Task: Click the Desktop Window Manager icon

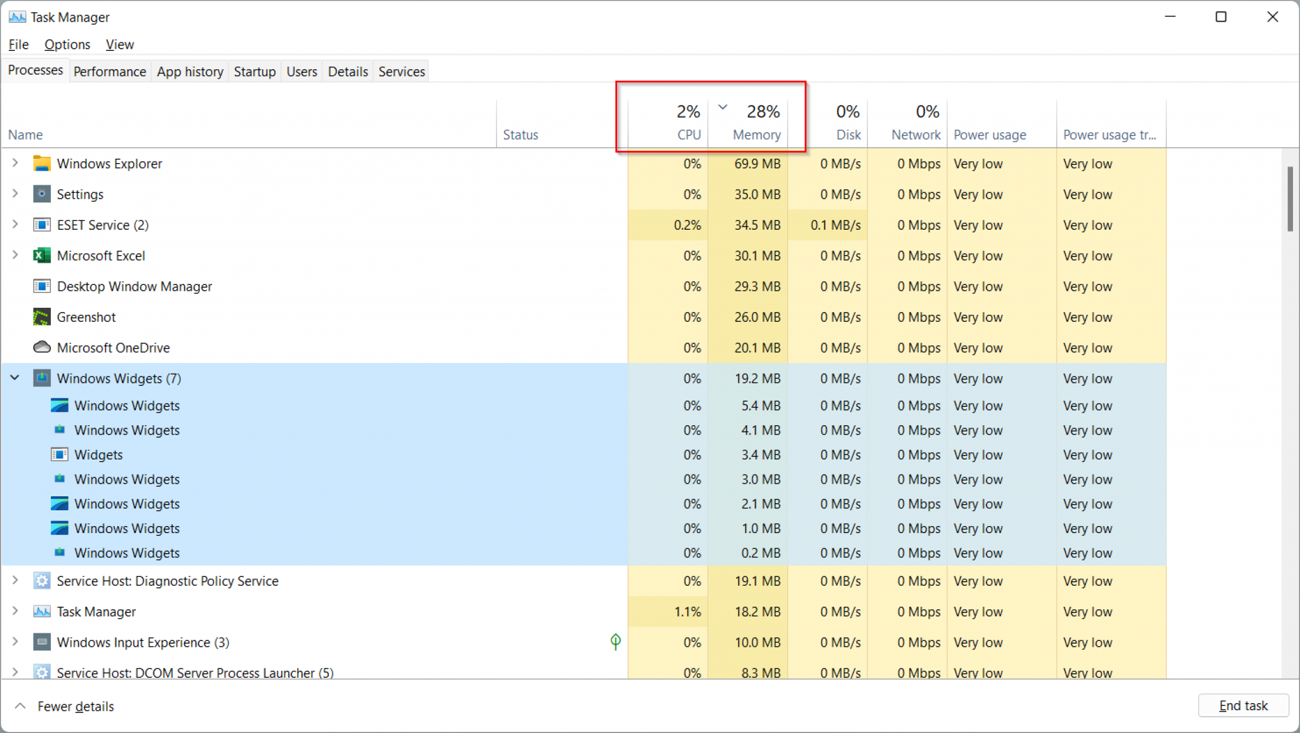Action: 41,286
